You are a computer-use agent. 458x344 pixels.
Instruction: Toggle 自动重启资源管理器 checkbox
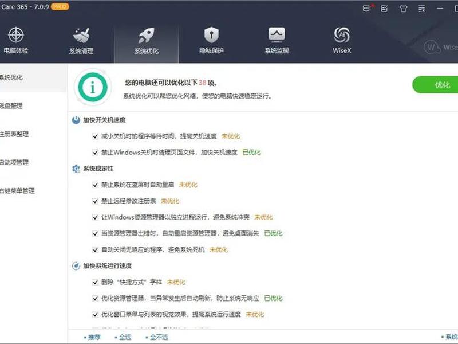pyautogui.click(x=95, y=233)
